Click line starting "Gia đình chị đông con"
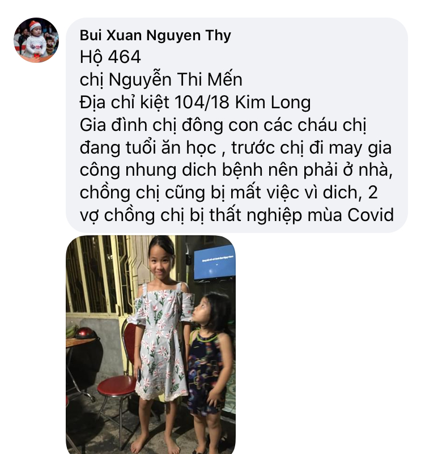Viewport: 425px width, 454px height. (223, 125)
